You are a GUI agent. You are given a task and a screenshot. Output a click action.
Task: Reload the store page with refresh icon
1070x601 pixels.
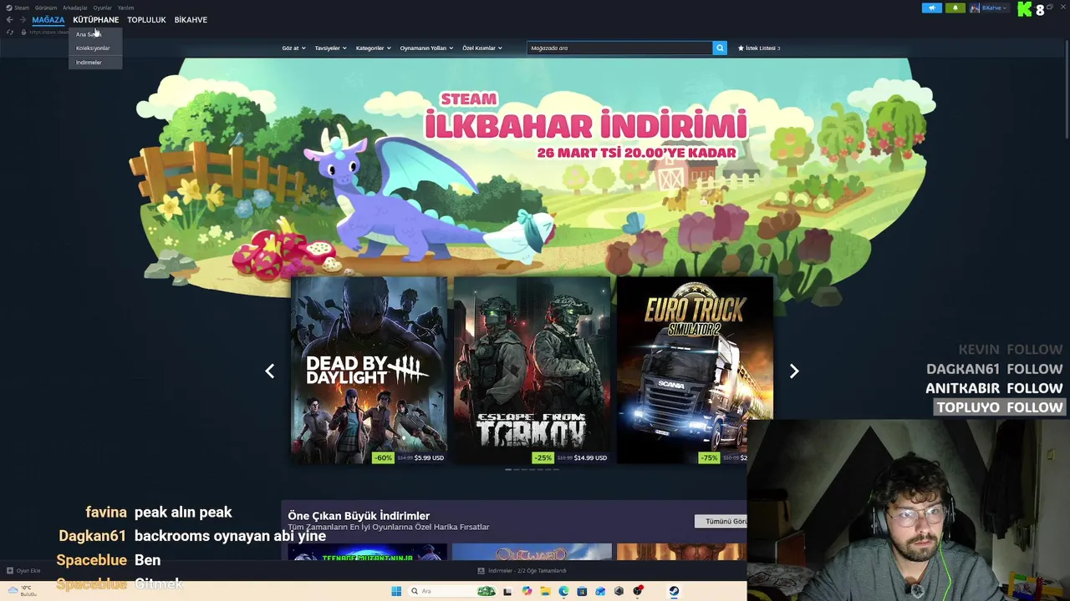(x=10, y=32)
